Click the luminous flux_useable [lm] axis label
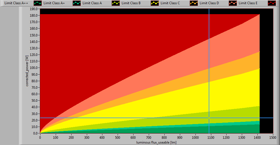This screenshot has height=145, width=280. [156, 142]
